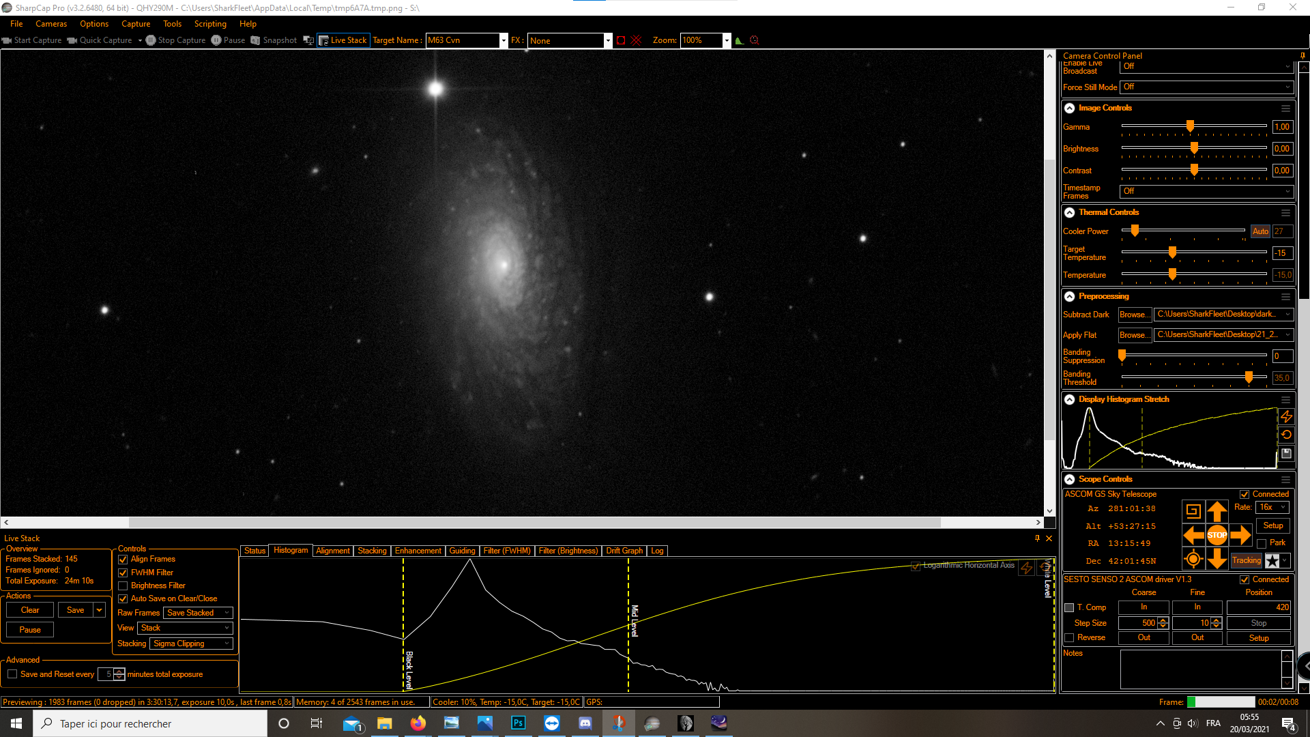
Task: Click the image histogram icon in toolbar
Action: click(739, 40)
